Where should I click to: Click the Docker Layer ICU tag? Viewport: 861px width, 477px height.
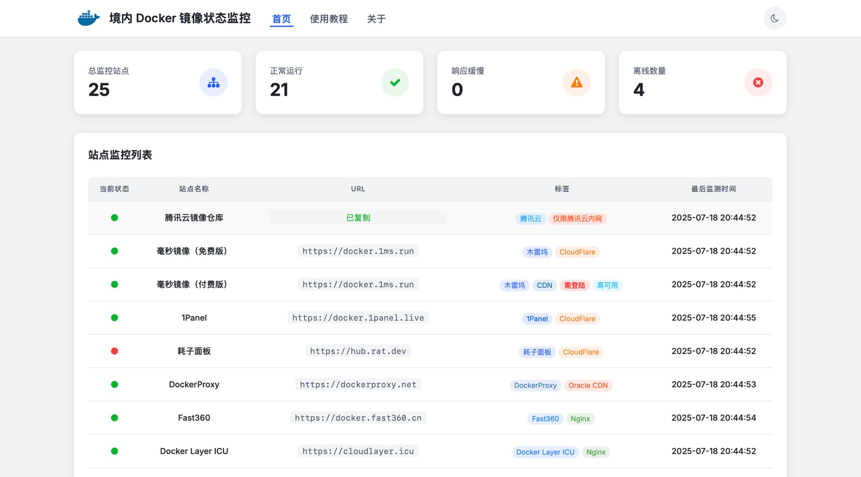click(x=545, y=452)
